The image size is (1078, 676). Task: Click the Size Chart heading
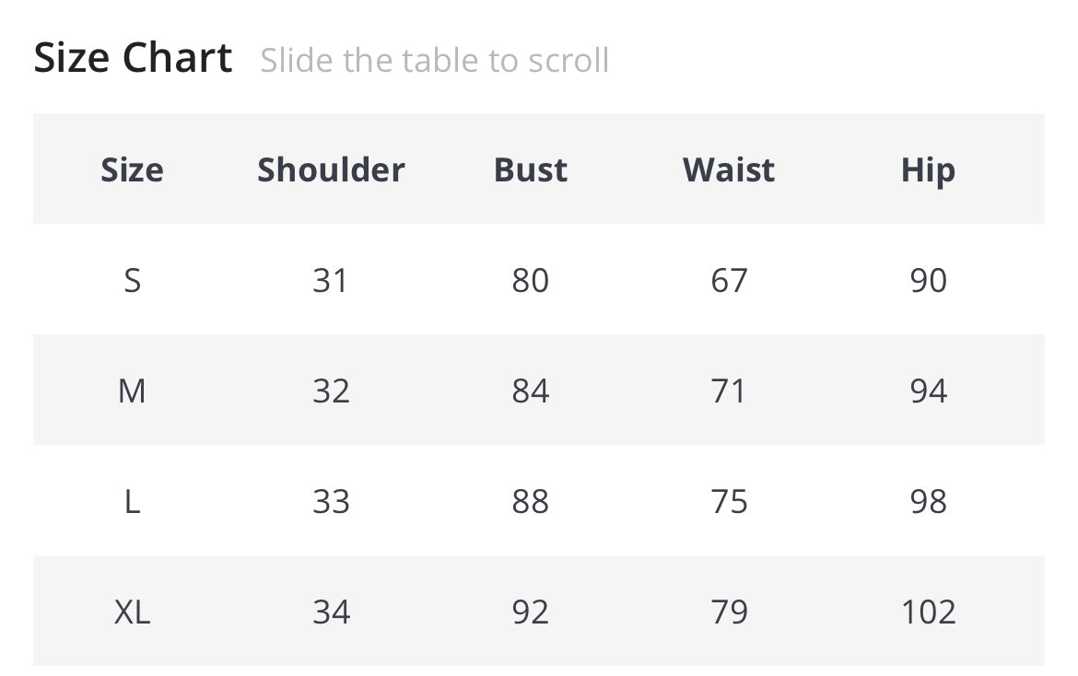tap(133, 59)
